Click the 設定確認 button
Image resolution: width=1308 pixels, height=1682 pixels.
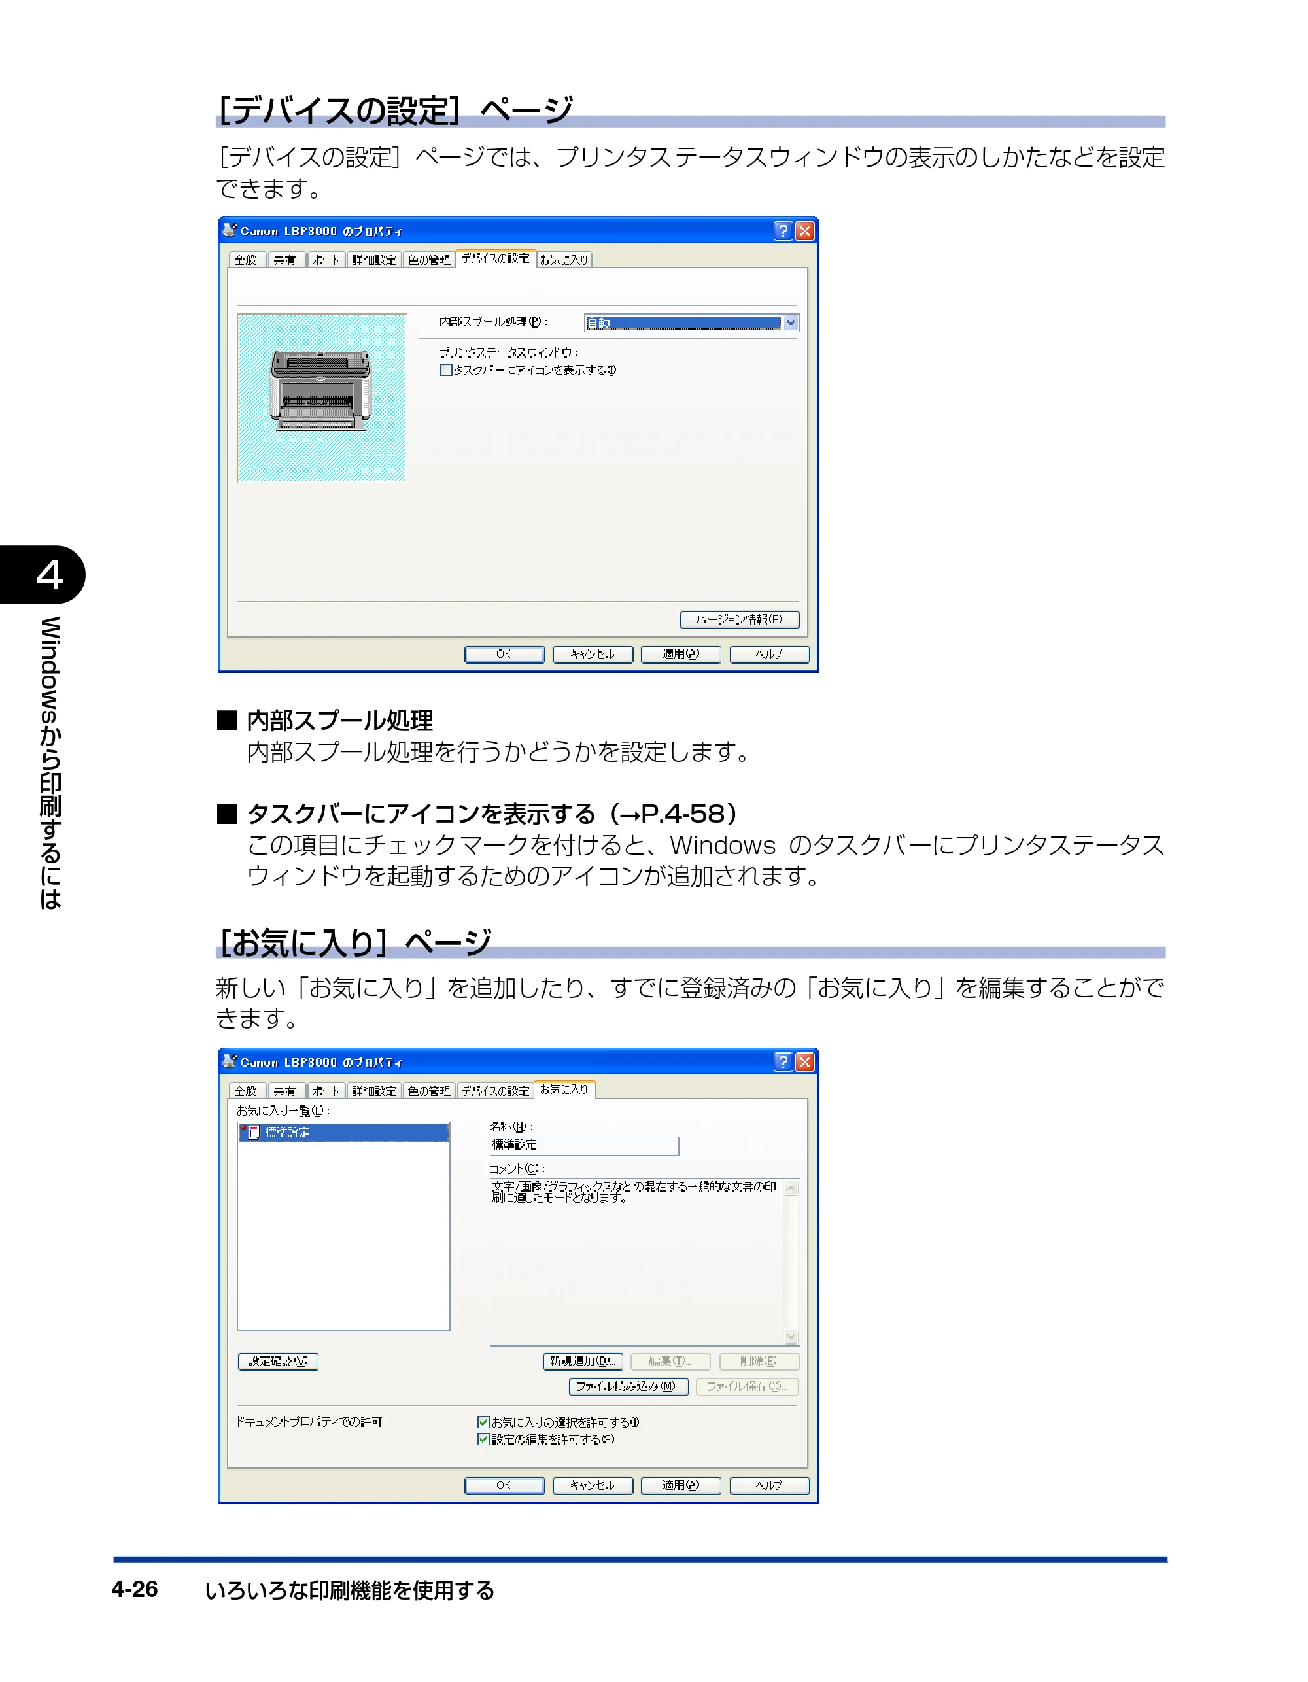[278, 1362]
